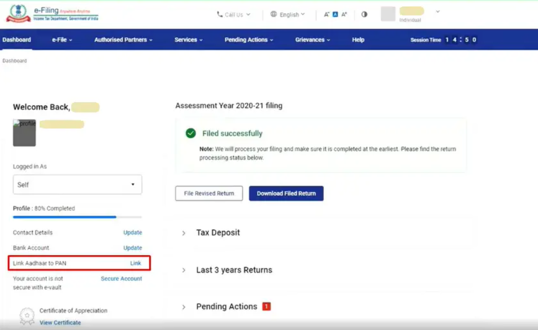This screenshot has width=538, height=330.
Task: Click the profile completion progress bar
Action: pos(77,217)
